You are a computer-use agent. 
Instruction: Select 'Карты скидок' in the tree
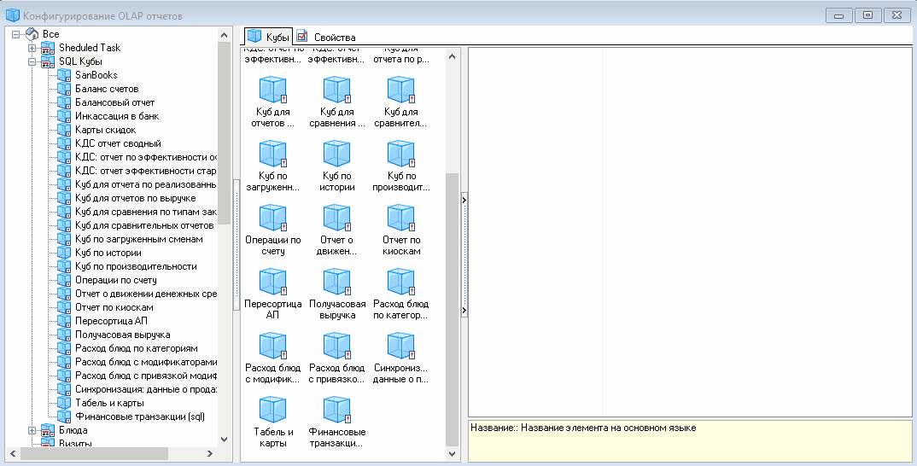pos(105,130)
